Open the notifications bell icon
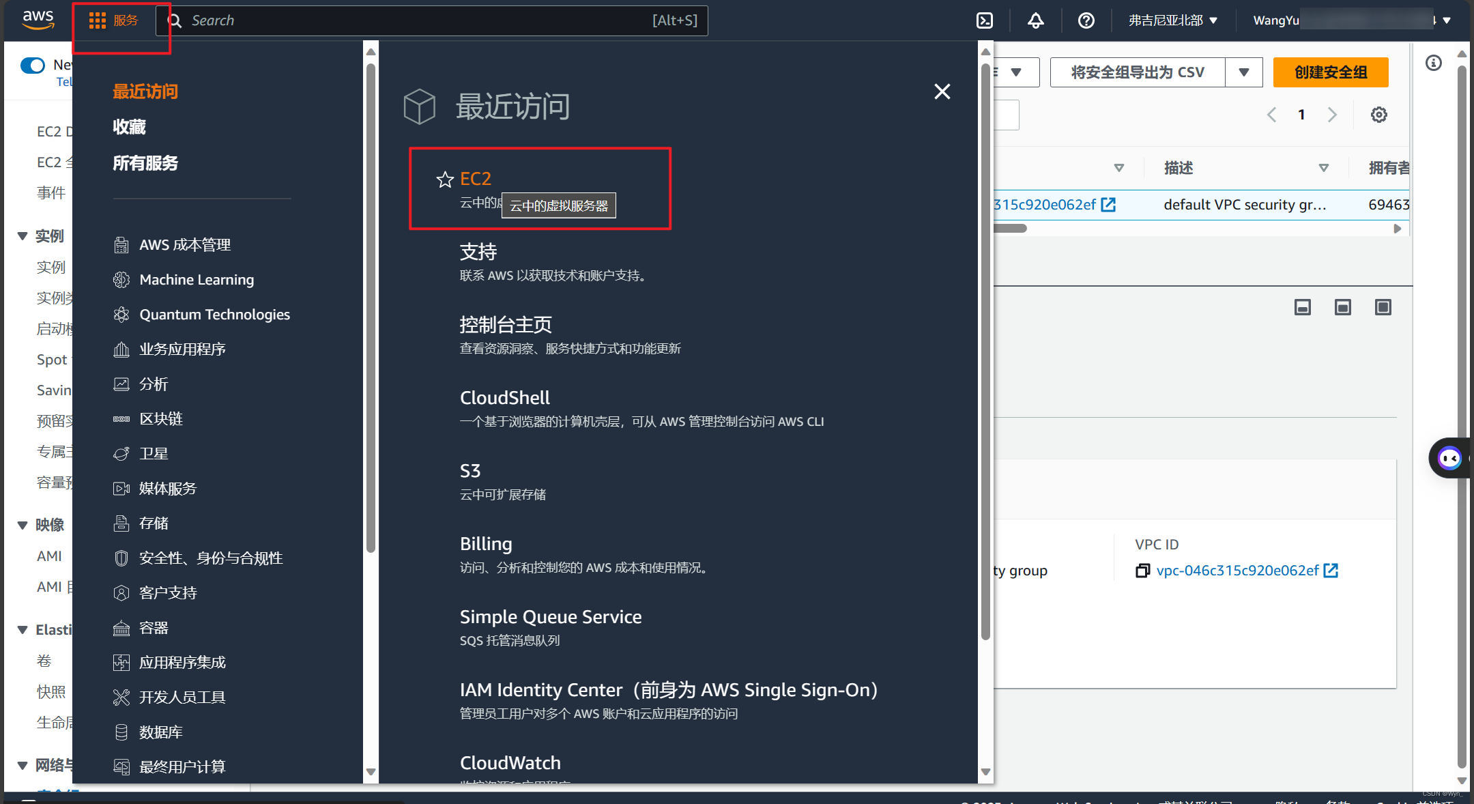The height and width of the screenshot is (804, 1474). click(x=1035, y=20)
